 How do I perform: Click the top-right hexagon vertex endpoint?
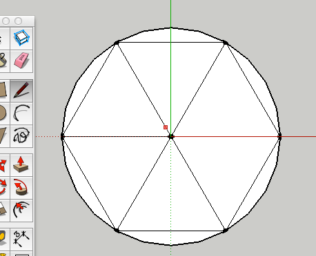pos(226,43)
